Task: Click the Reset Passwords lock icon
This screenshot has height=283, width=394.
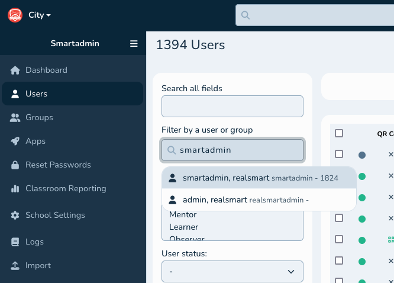Action: 15,165
